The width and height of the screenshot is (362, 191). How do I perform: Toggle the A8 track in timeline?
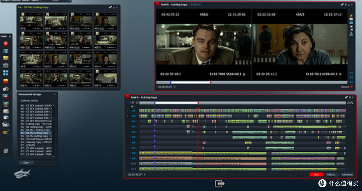(x=133, y=153)
